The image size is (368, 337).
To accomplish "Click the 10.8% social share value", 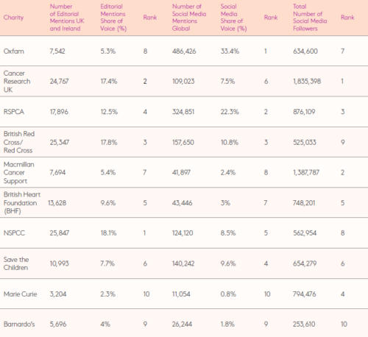I will 230,142.
